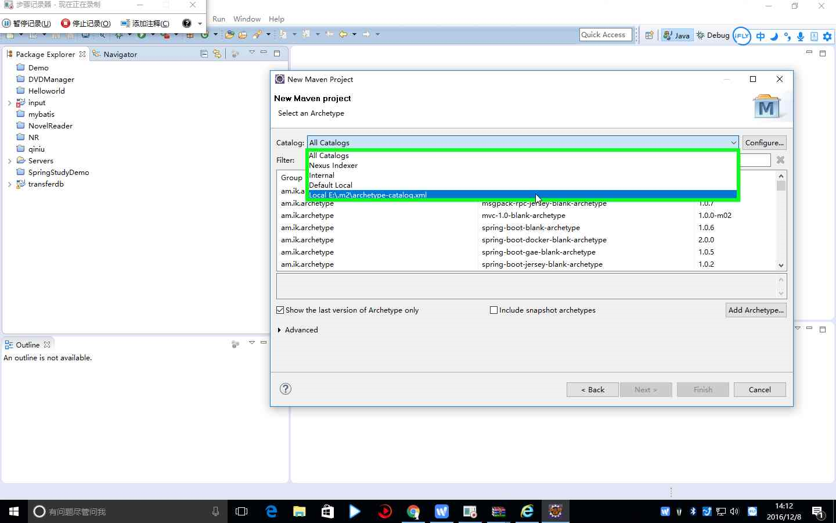
Task: Open Task View on the taskbar
Action: coord(242,511)
